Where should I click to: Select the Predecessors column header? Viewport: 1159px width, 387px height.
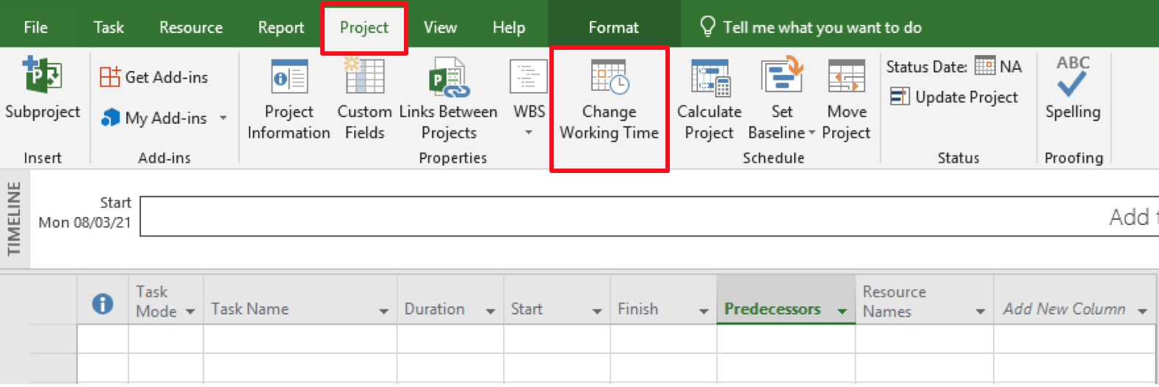tap(772, 309)
